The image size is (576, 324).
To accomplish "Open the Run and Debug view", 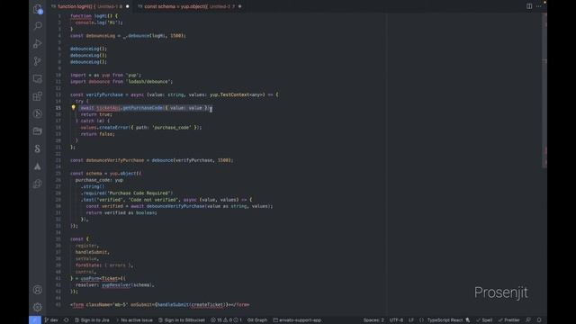I will click(38, 43).
